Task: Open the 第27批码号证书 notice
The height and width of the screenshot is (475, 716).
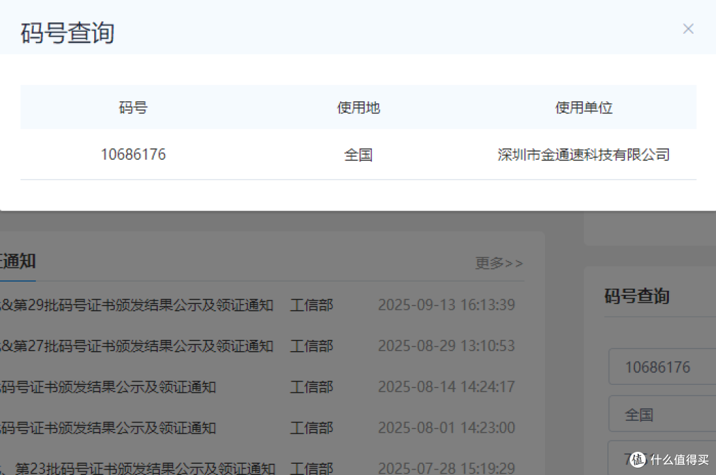Action: [x=137, y=346]
